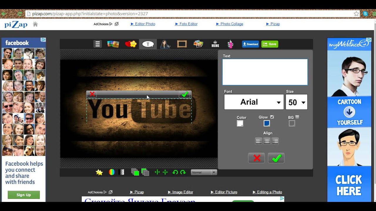Open the top Pizap ad link
Image resolution: width=376 pixels, height=211 pixels.
(273, 24)
